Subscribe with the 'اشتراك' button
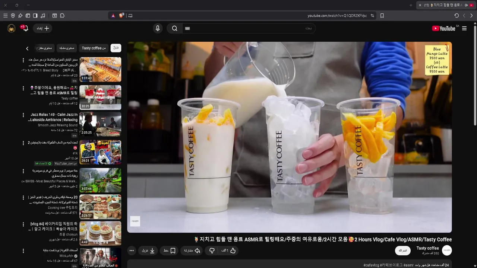Viewport: 477px width, 268px height. [x=403, y=251]
